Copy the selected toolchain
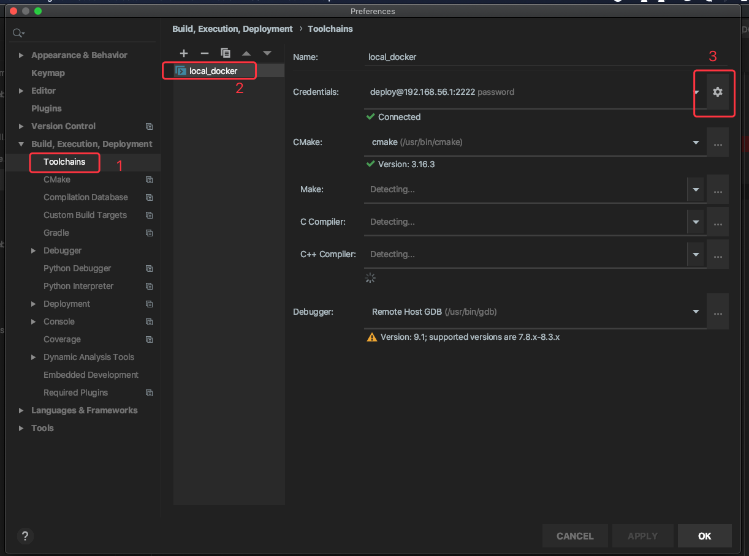749x556 pixels. 225,53
